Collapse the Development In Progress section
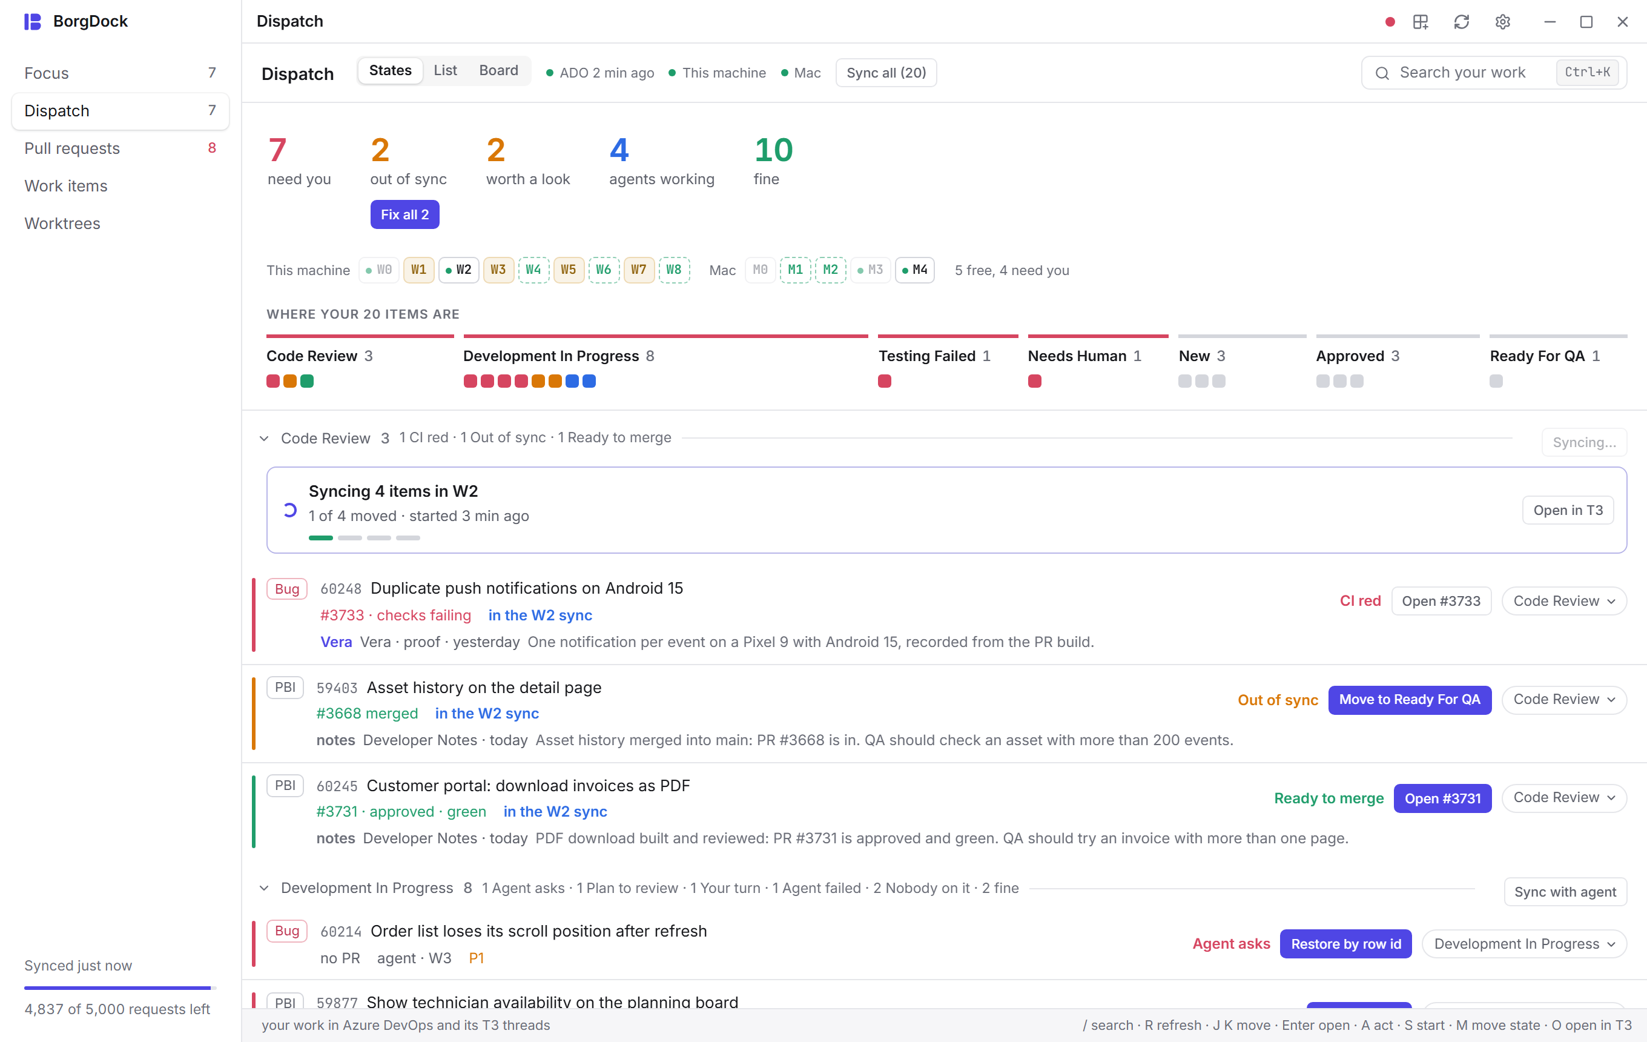1647x1042 pixels. click(264, 888)
